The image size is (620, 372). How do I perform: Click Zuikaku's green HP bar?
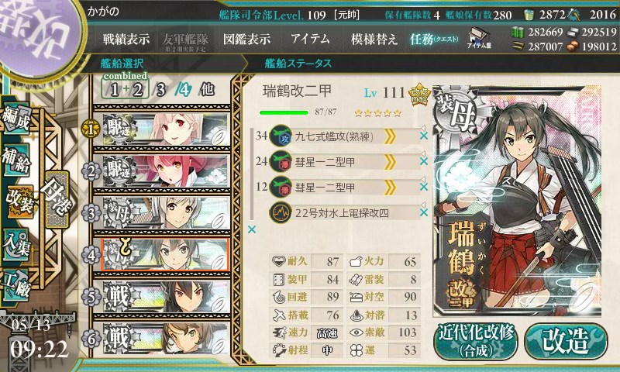pyautogui.click(x=284, y=112)
